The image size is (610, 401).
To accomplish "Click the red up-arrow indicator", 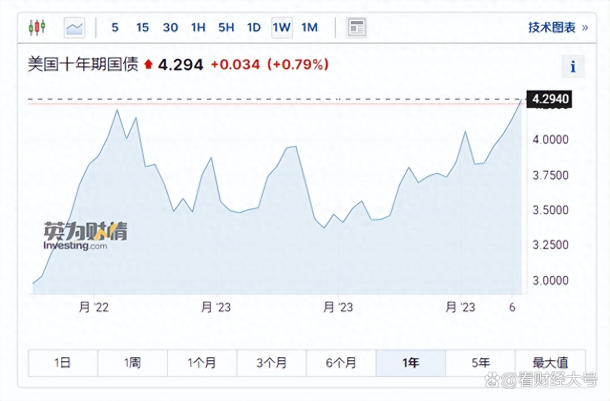I will pos(148,65).
